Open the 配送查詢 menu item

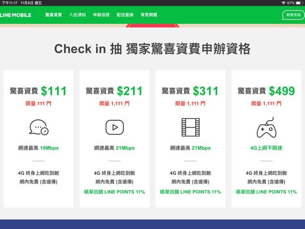[x=125, y=15]
